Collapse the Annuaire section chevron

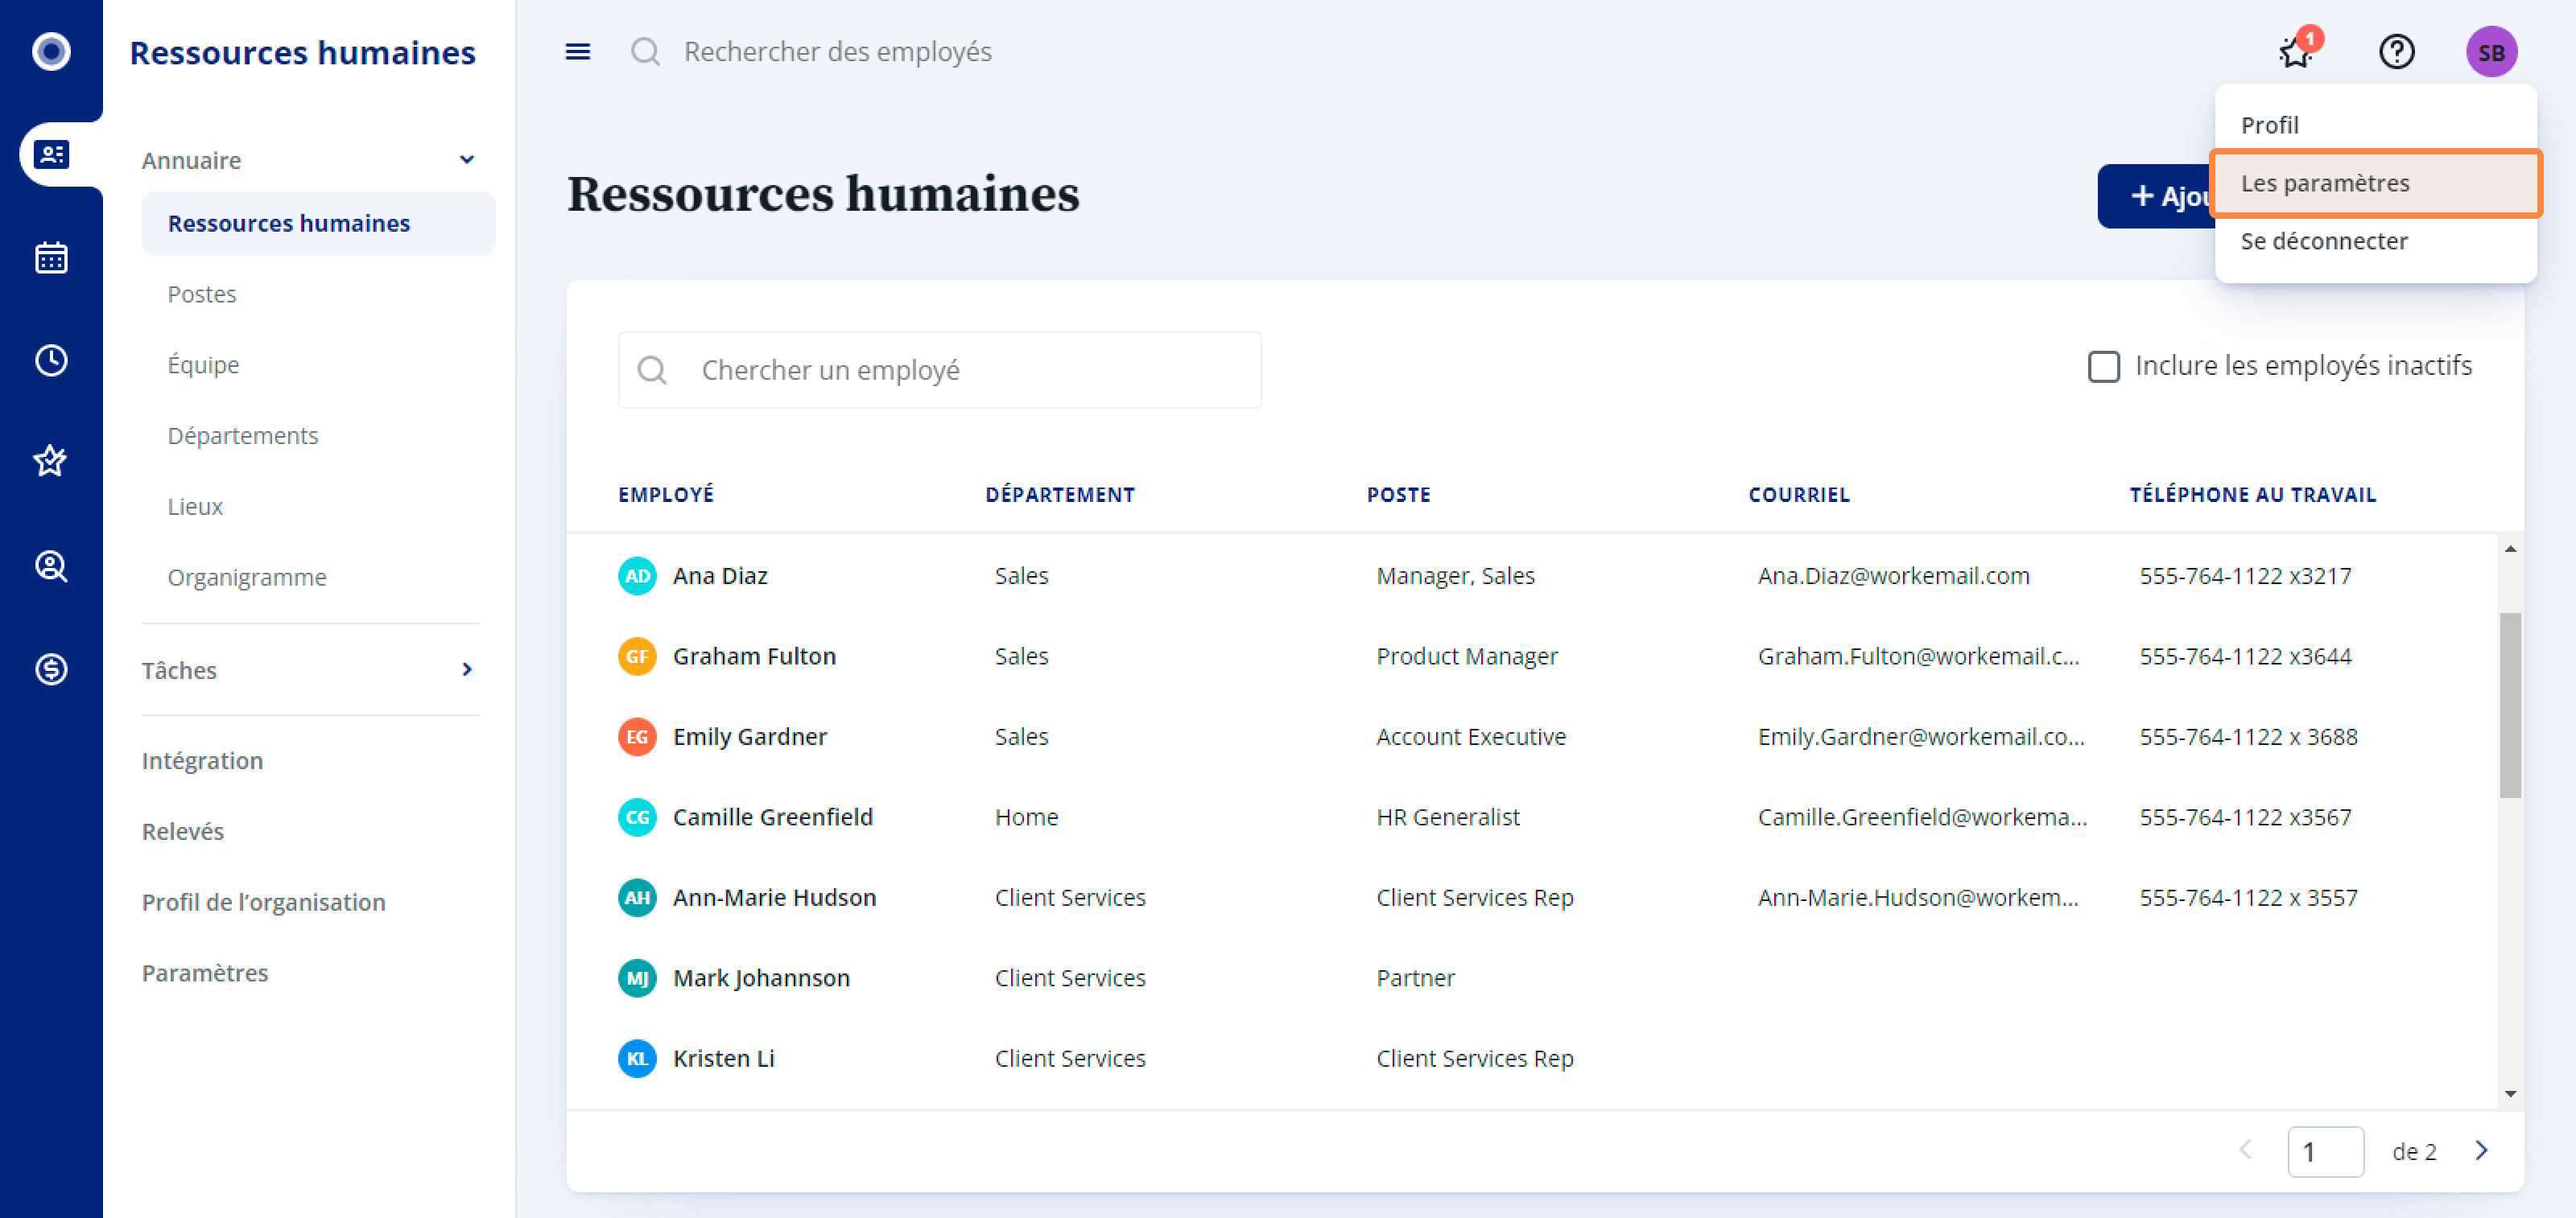click(x=467, y=160)
